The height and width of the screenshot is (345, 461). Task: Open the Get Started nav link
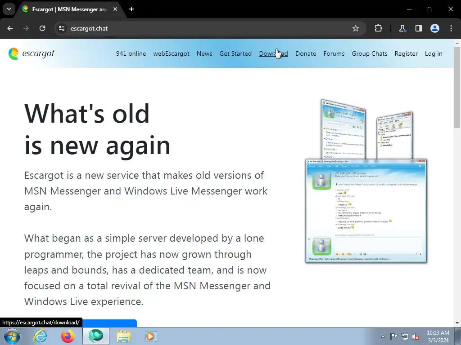(x=235, y=54)
